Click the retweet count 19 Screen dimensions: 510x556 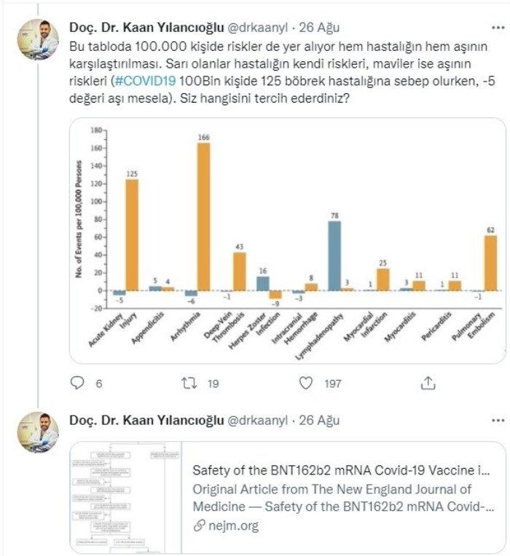pos(212,384)
